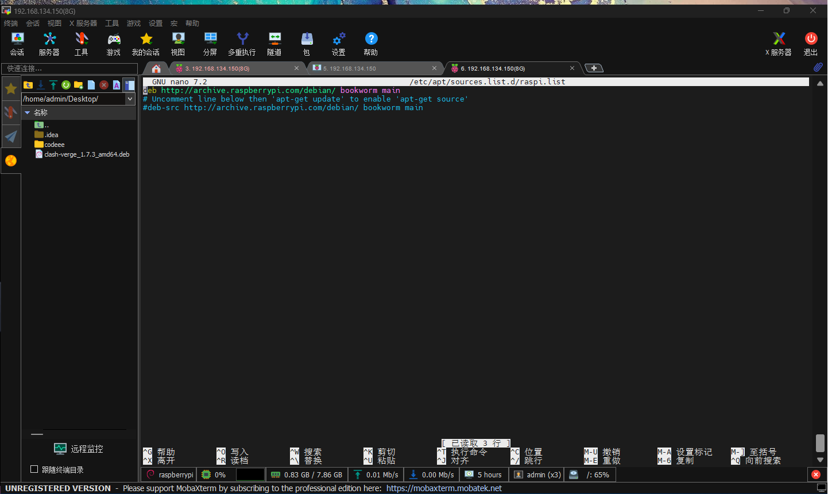The height and width of the screenshot is (494, 828).
Task: Expand the /home/admin/Desktop/ path dropdown
Action: pos(130,99)
